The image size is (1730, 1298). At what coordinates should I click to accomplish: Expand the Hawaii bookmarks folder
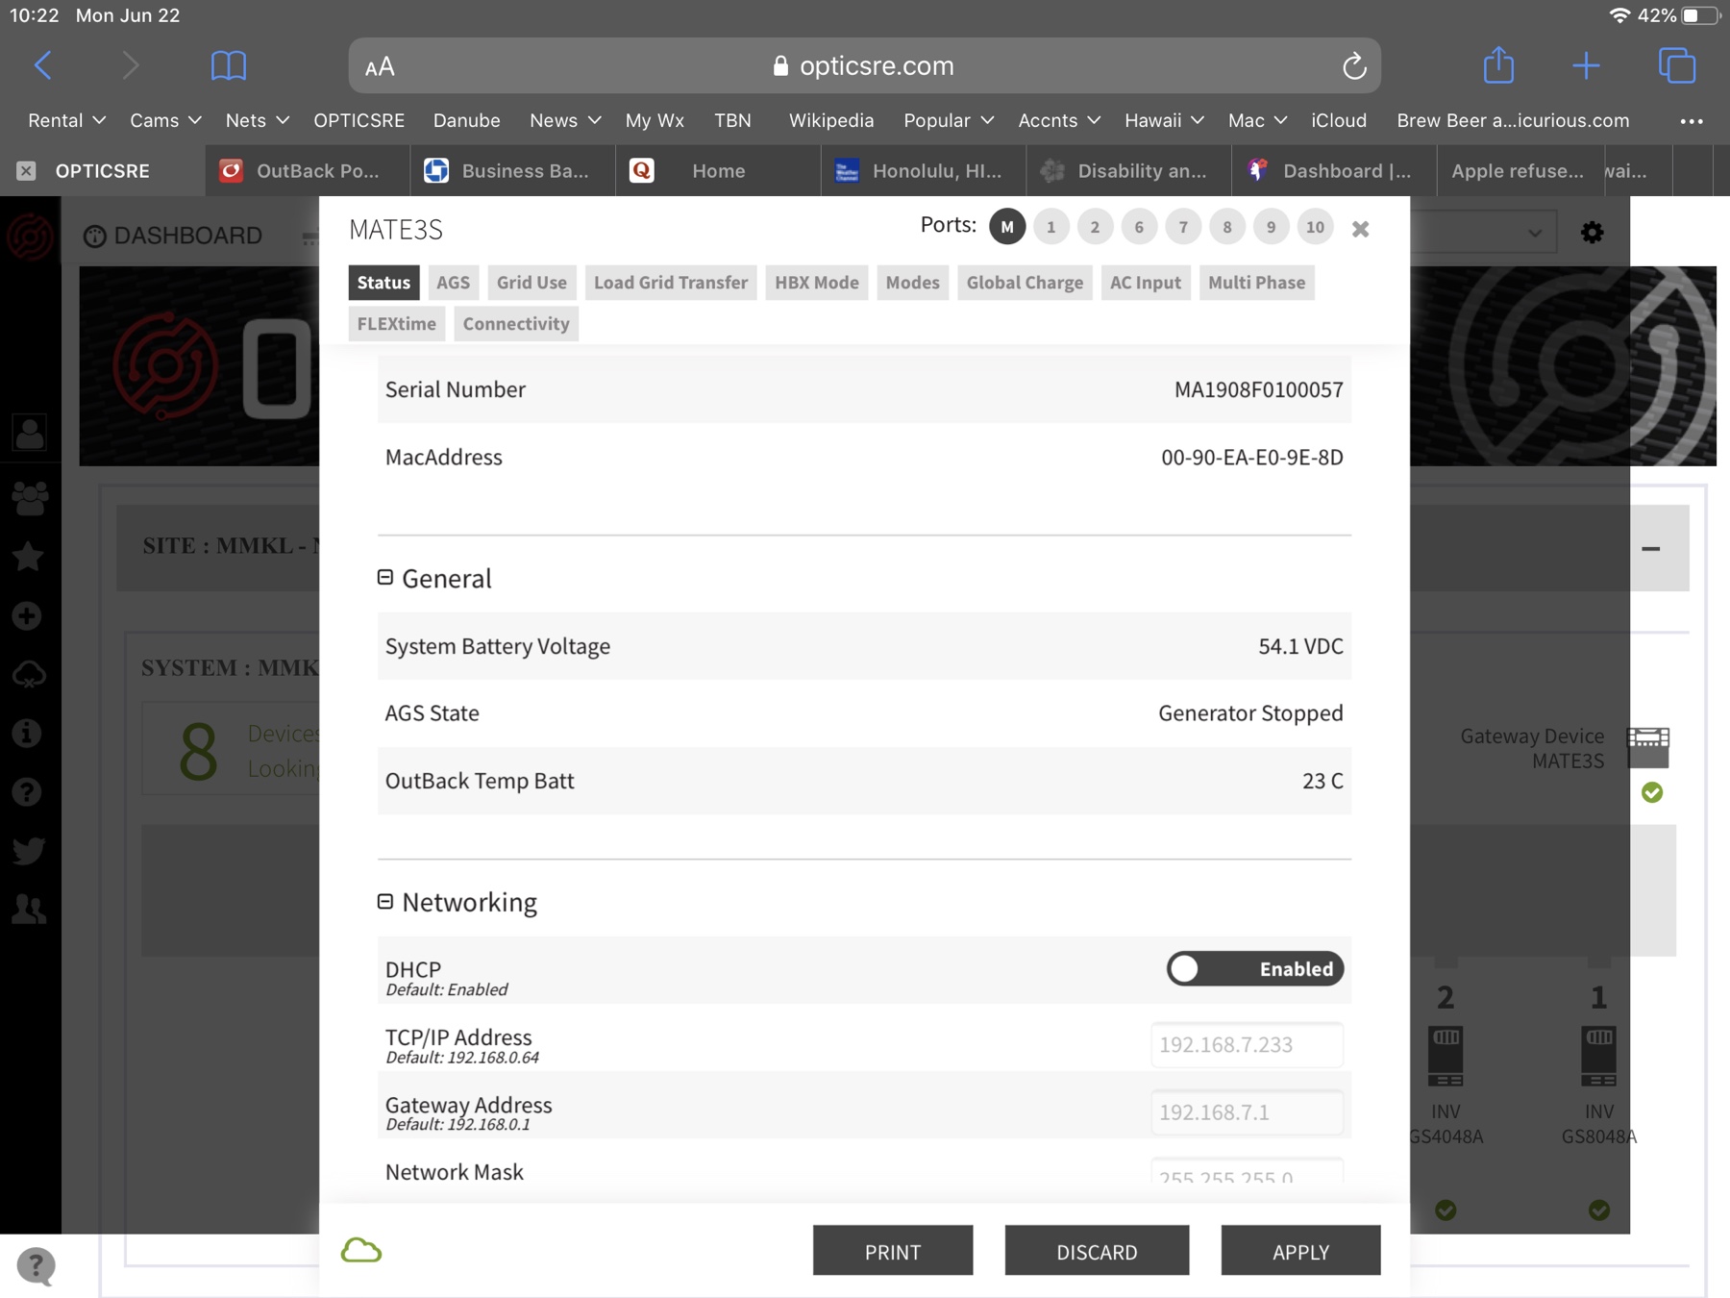[x=1164, y=120]
